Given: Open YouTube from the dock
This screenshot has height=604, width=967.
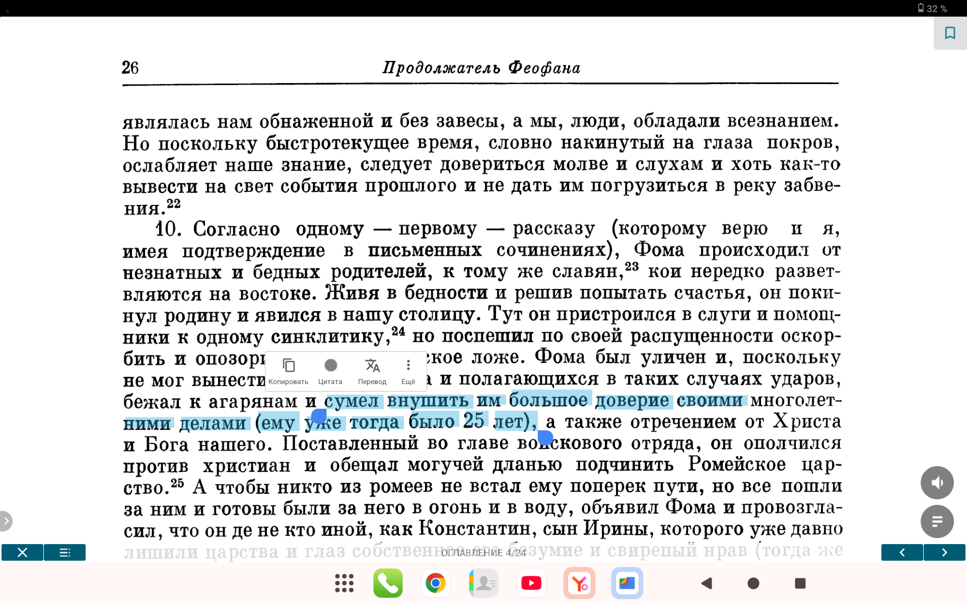Looking at the screenshot, I should (531, 583).
